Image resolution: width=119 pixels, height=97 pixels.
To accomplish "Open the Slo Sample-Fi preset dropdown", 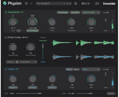I will (x=51, y=3).
